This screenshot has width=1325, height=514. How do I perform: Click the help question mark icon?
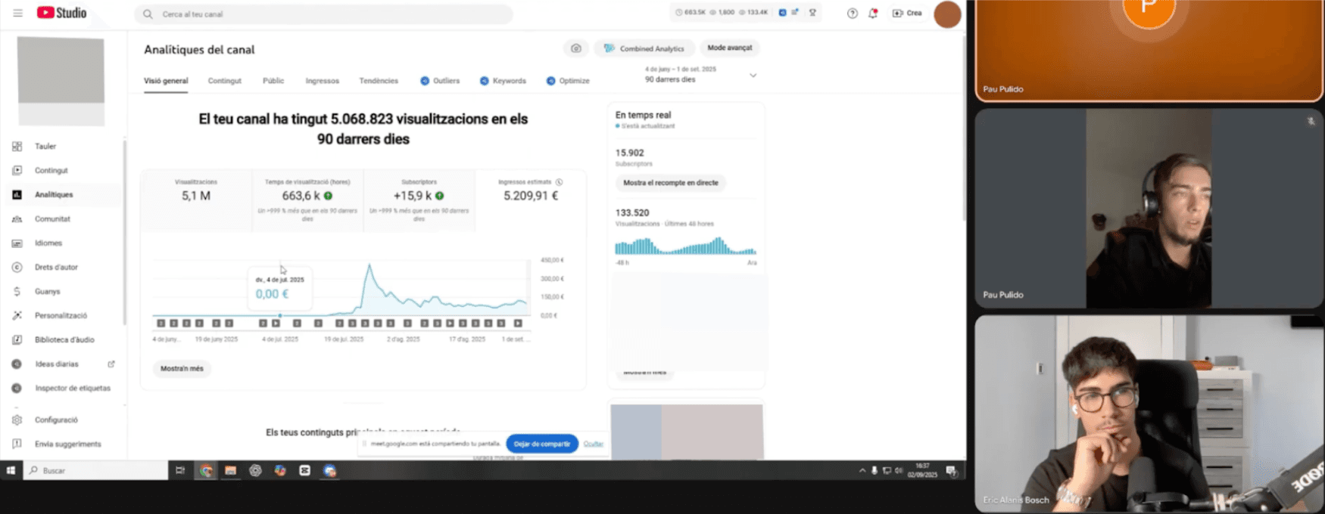852,14
